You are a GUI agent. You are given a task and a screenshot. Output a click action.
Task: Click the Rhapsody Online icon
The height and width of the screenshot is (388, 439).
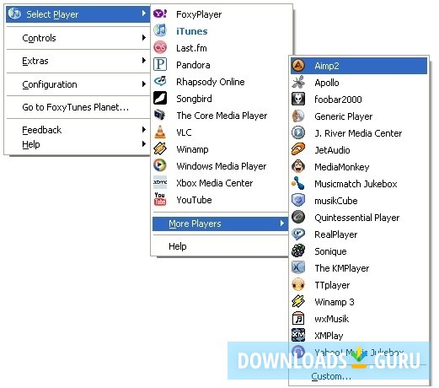tap(160, 81)
